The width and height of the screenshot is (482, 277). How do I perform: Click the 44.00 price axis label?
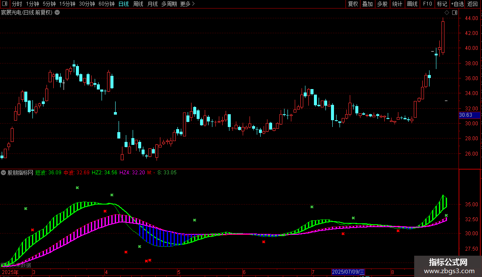tap(471, 18)
